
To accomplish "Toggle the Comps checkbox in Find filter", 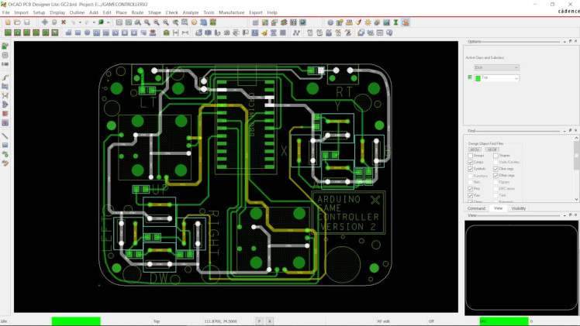I will point(471,162).
